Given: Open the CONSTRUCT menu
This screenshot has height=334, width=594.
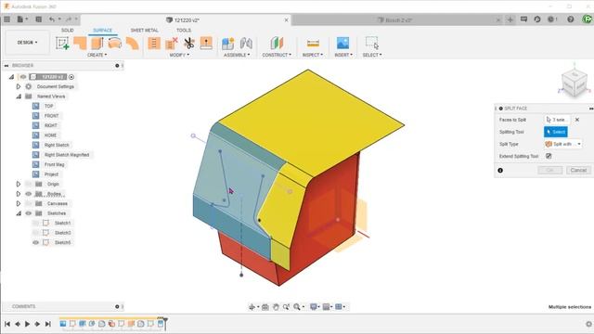Looking at the screenshot, I should (277, 55).
